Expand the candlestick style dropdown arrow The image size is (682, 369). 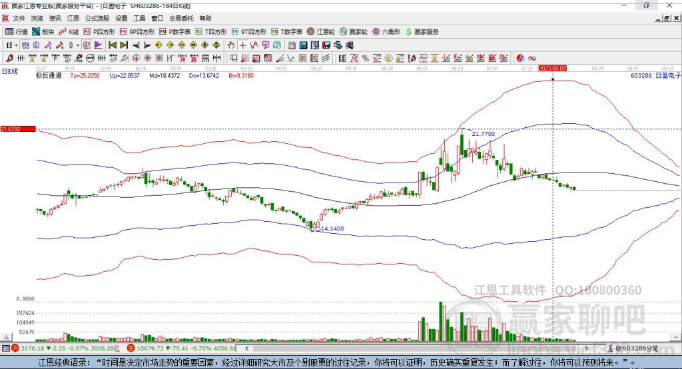tap(78, 45)
